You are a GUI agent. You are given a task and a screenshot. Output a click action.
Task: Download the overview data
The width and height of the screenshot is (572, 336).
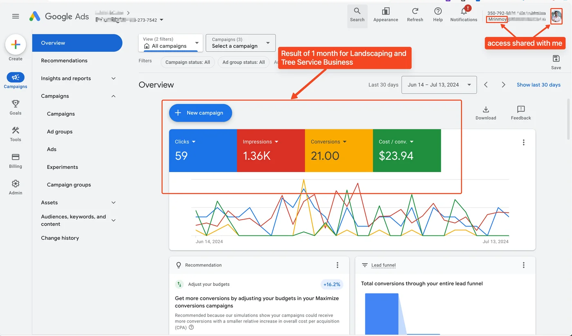(x=485, y=112)
